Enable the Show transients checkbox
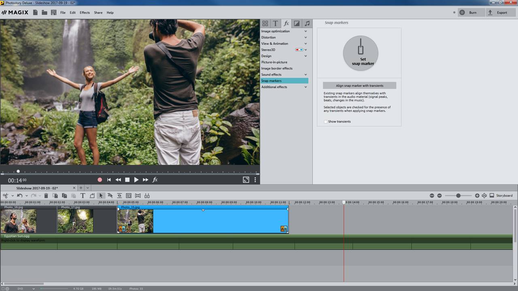Screen dimensions: 518x291 pyautogui.click(x=325, y=122)
